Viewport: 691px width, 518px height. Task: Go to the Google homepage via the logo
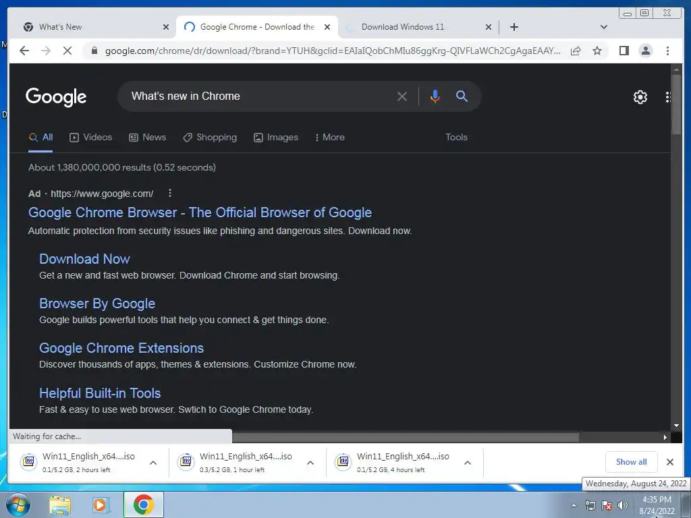pos(56,97)
